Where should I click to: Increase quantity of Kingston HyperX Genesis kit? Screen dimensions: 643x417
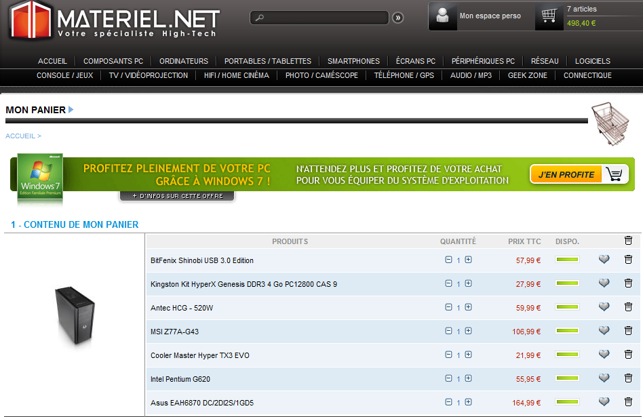click(468, 283)
